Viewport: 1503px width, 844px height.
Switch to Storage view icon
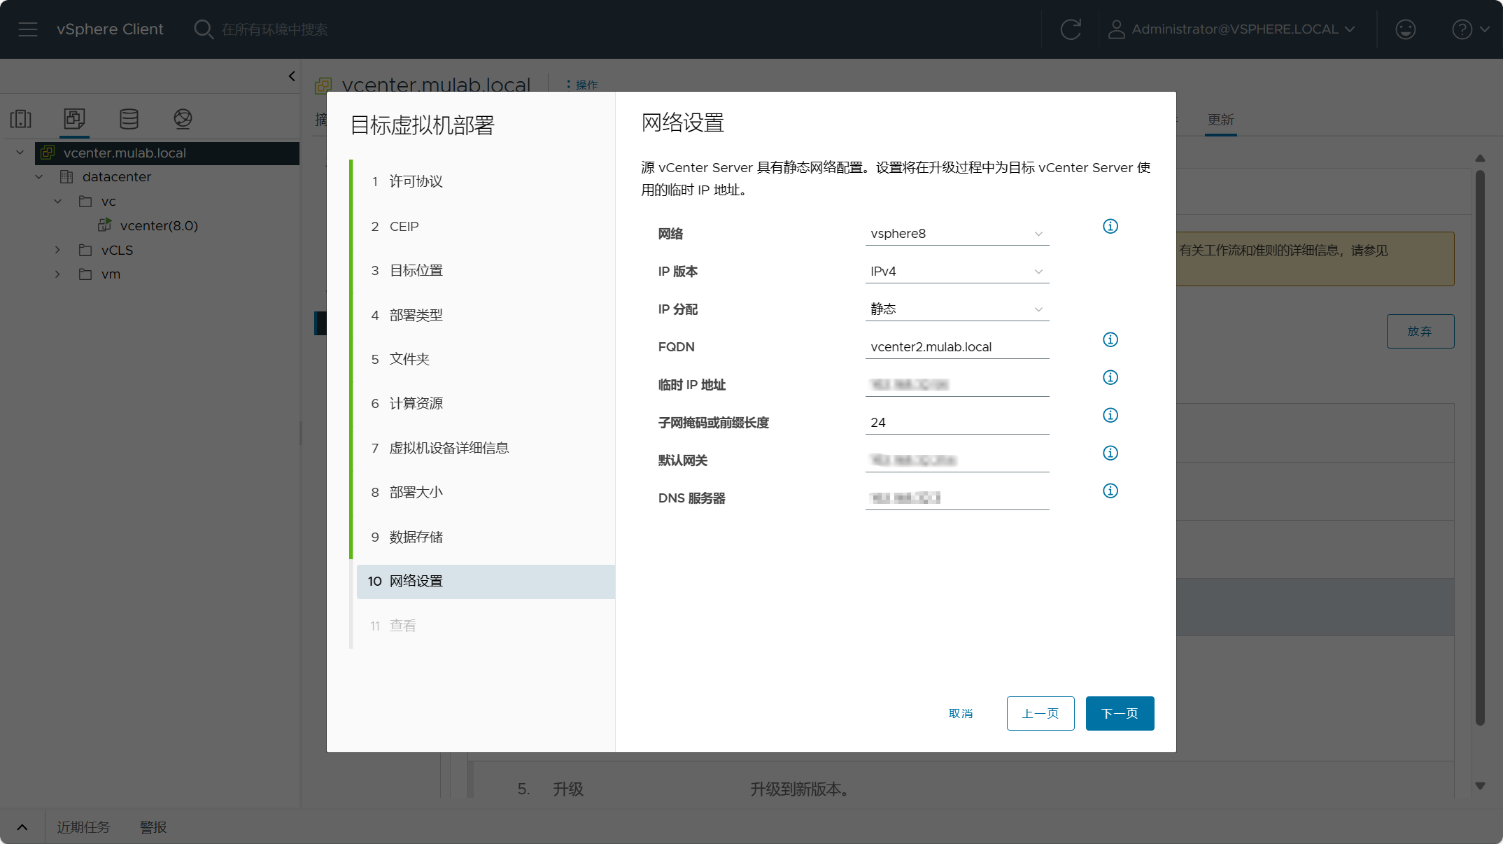pos(129,118)
